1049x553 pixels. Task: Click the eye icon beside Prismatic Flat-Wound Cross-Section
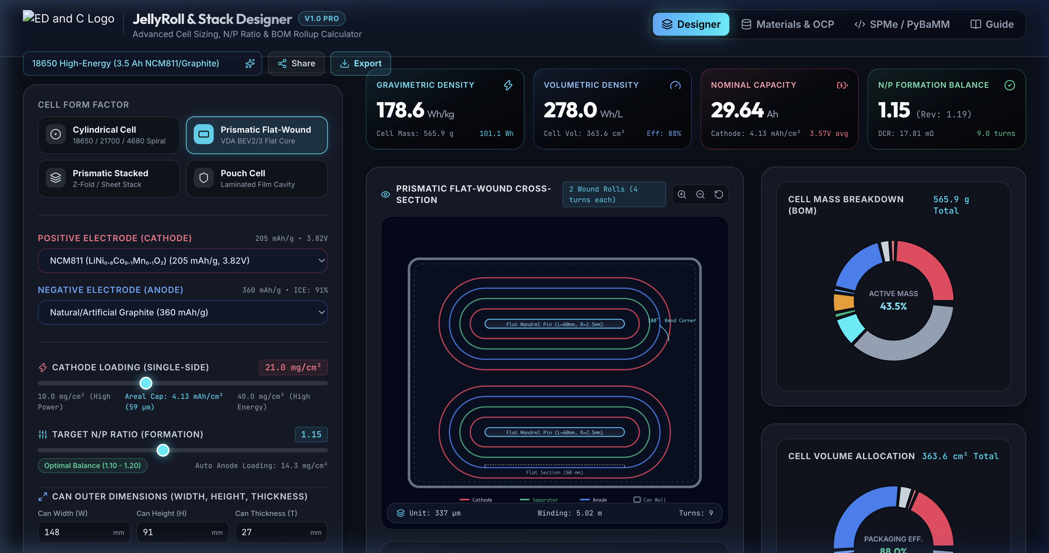385,194
